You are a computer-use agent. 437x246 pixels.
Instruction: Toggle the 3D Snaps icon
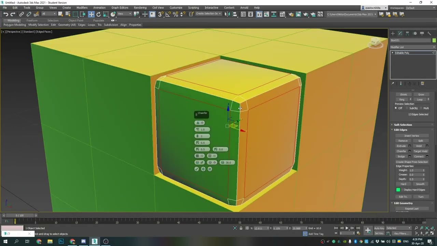[160, 14]
